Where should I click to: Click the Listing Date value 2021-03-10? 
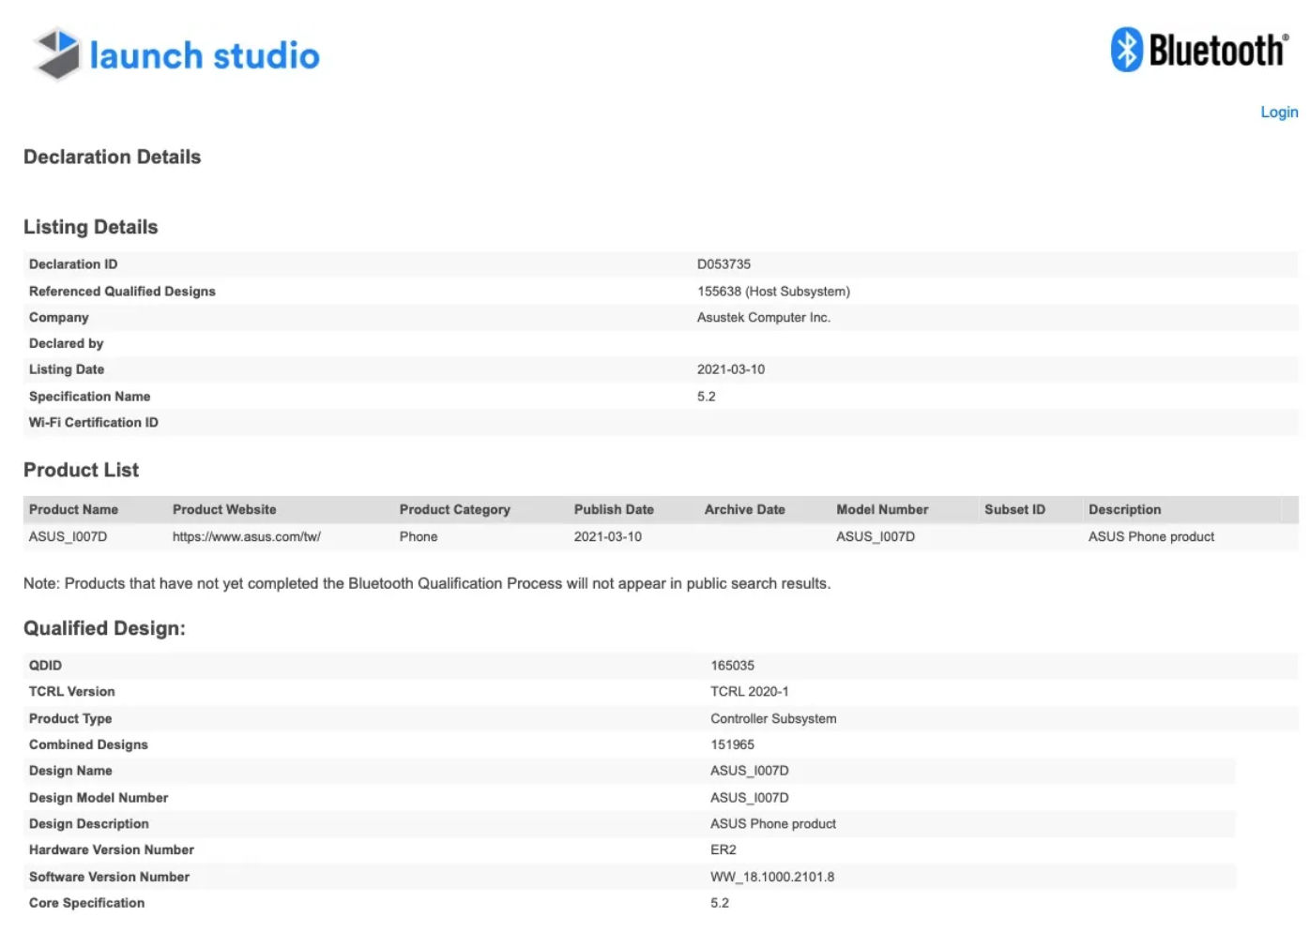(731, 369)
